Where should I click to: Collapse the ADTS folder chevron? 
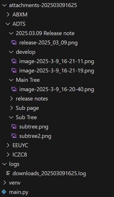(x=8, y=24)
